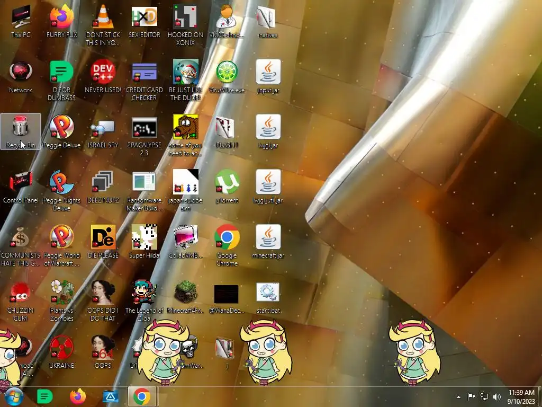
Task: Select the lwjgl_util.jar file icon
Action: (268, 187)
